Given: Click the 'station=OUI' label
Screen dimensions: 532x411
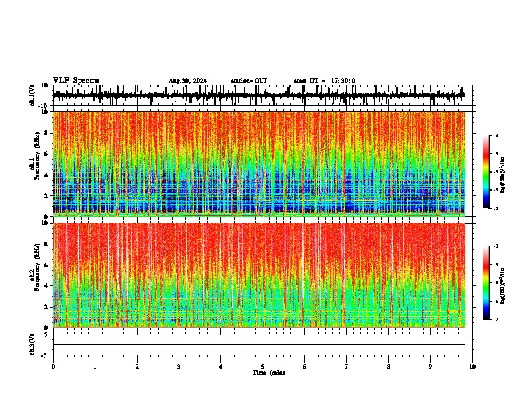Looking at the screenshot, I should (249, 81).
